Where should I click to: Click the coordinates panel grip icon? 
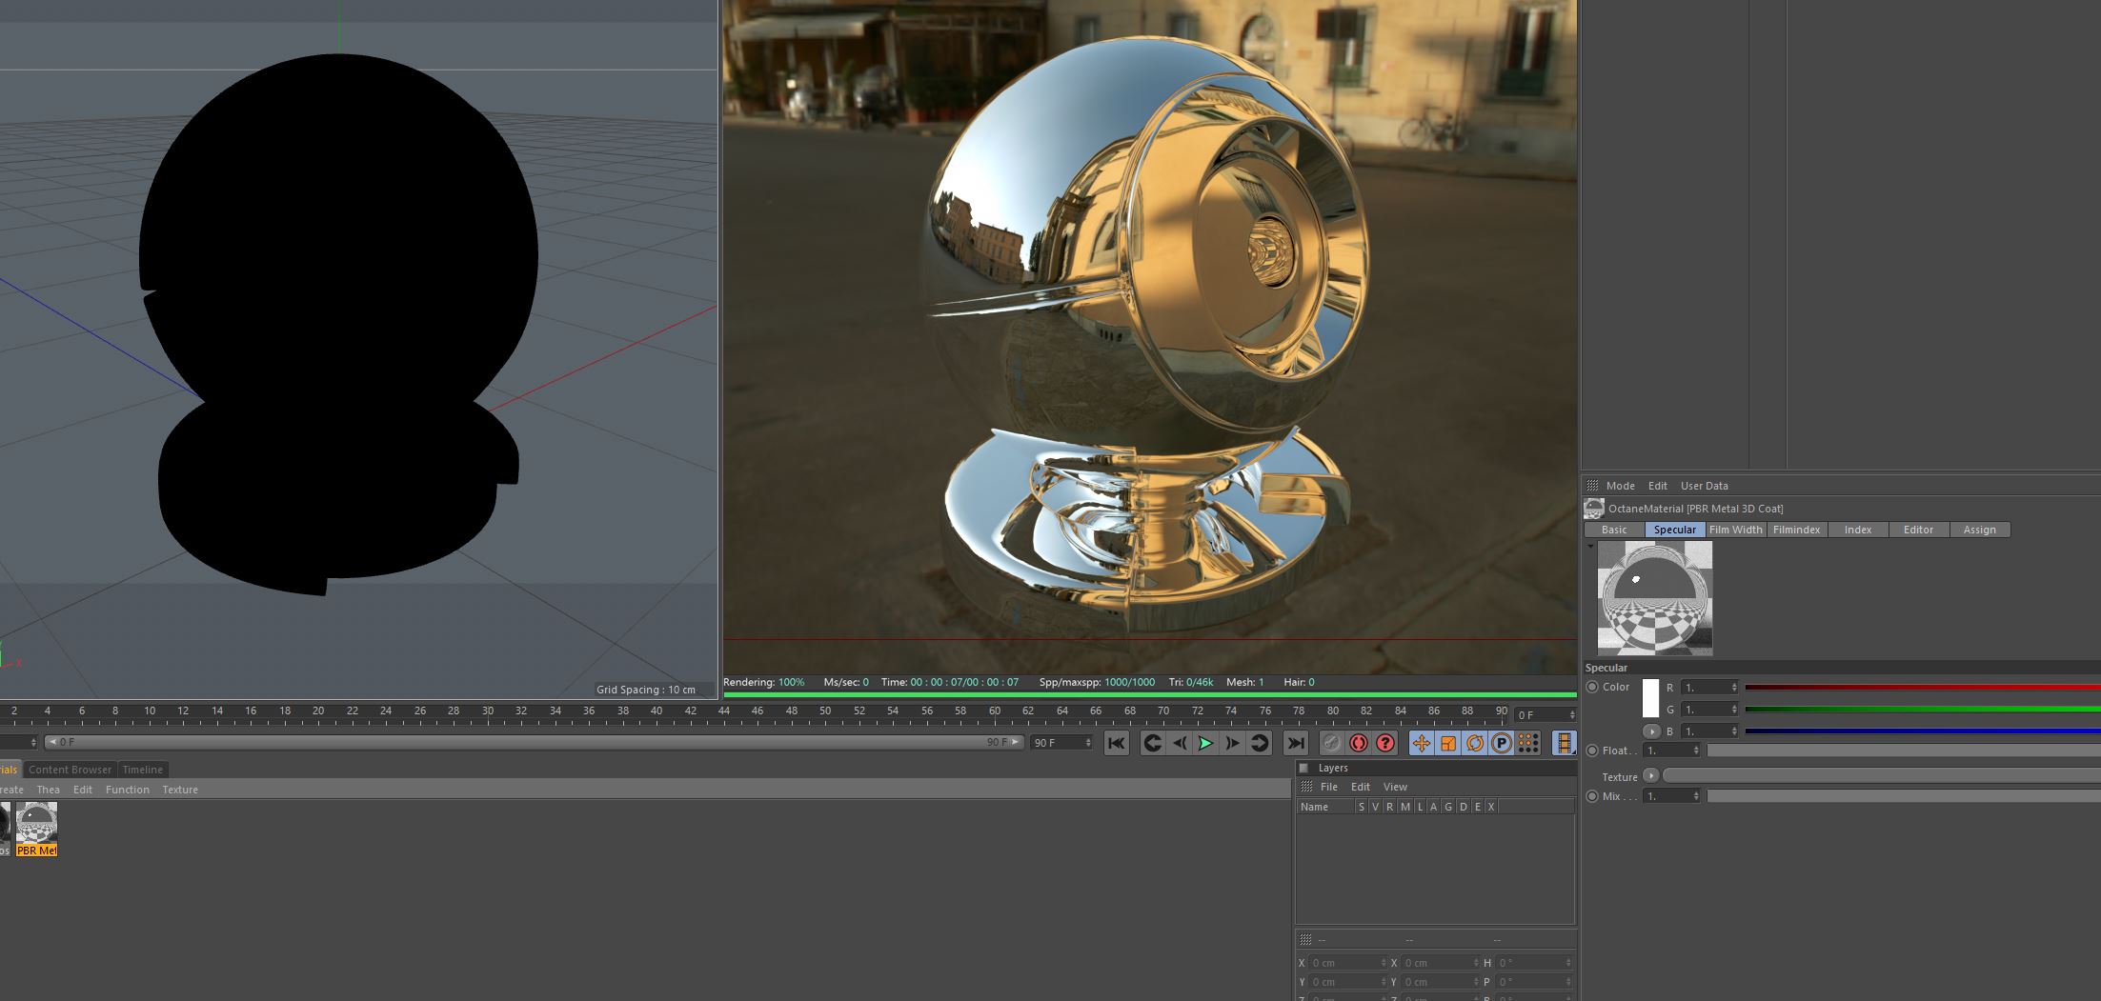(x=1305, y=940)
